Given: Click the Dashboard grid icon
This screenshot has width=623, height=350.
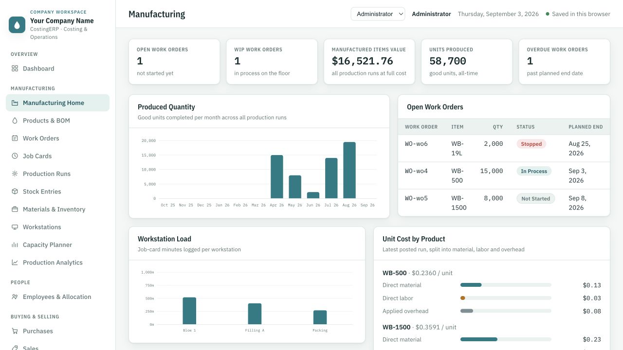Looking at the screenshot, I should click(15, 69).
